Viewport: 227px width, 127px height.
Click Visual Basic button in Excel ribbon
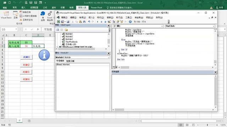(x=6, y=15)
